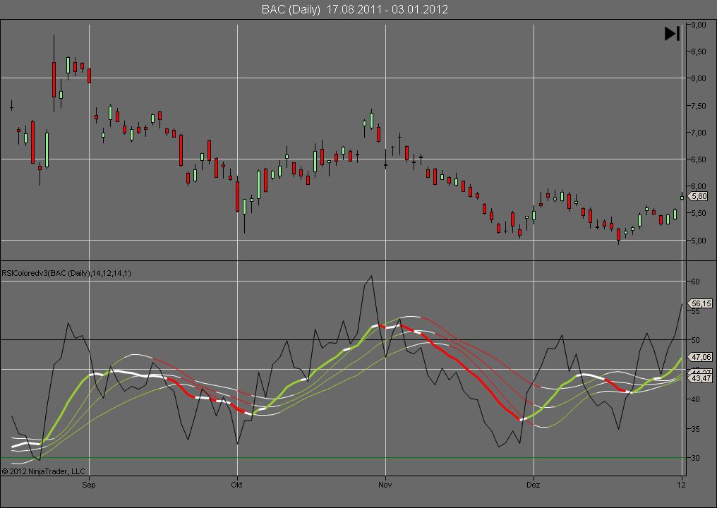The height and width of the screenshot is (508, 717).
Task: Click the 55 level on RSI axis
Action: pyautogui.click(x=695, y=311)
